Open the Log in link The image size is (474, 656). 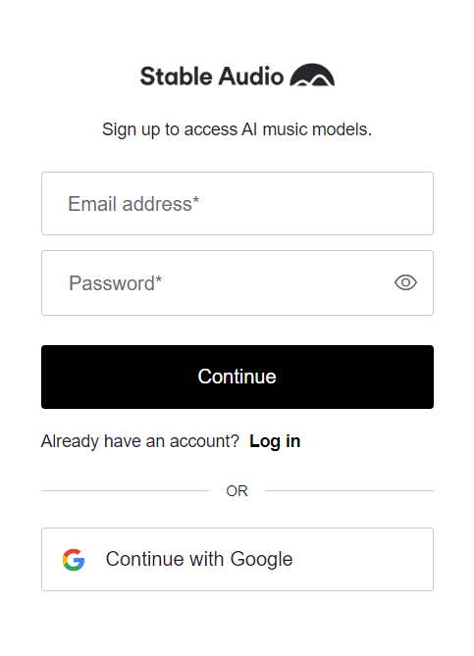pos(275,441)
